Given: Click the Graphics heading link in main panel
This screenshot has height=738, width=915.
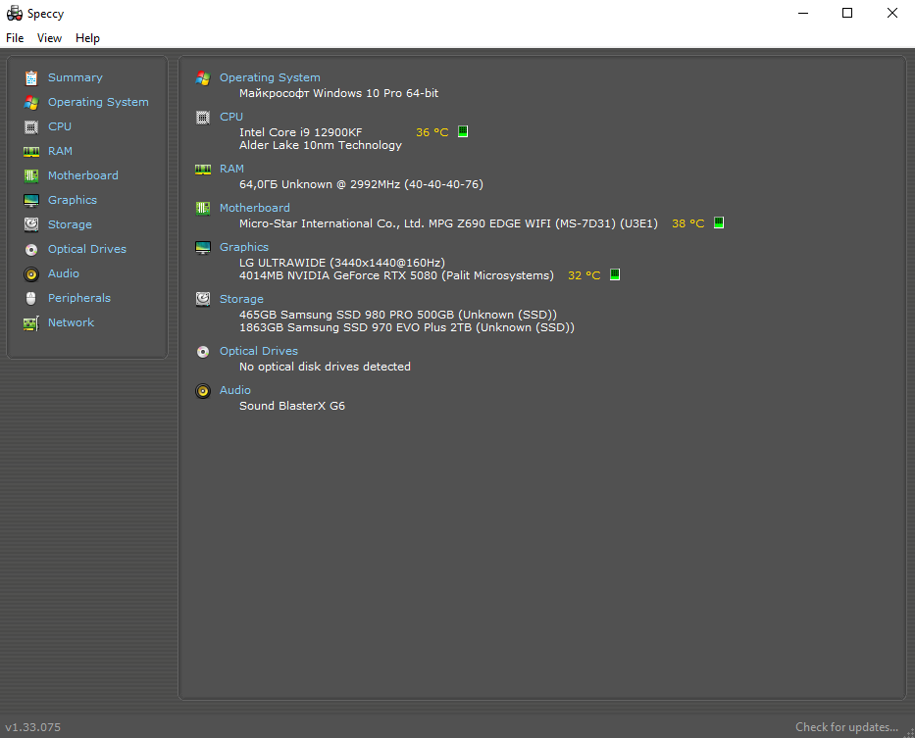Looking at the screenshot, I should coord(244,247).
